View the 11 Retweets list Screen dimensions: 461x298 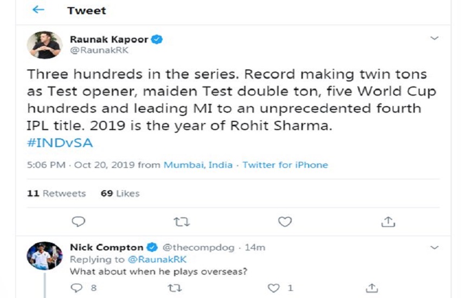pyautogui.click(x=56, y=193)
